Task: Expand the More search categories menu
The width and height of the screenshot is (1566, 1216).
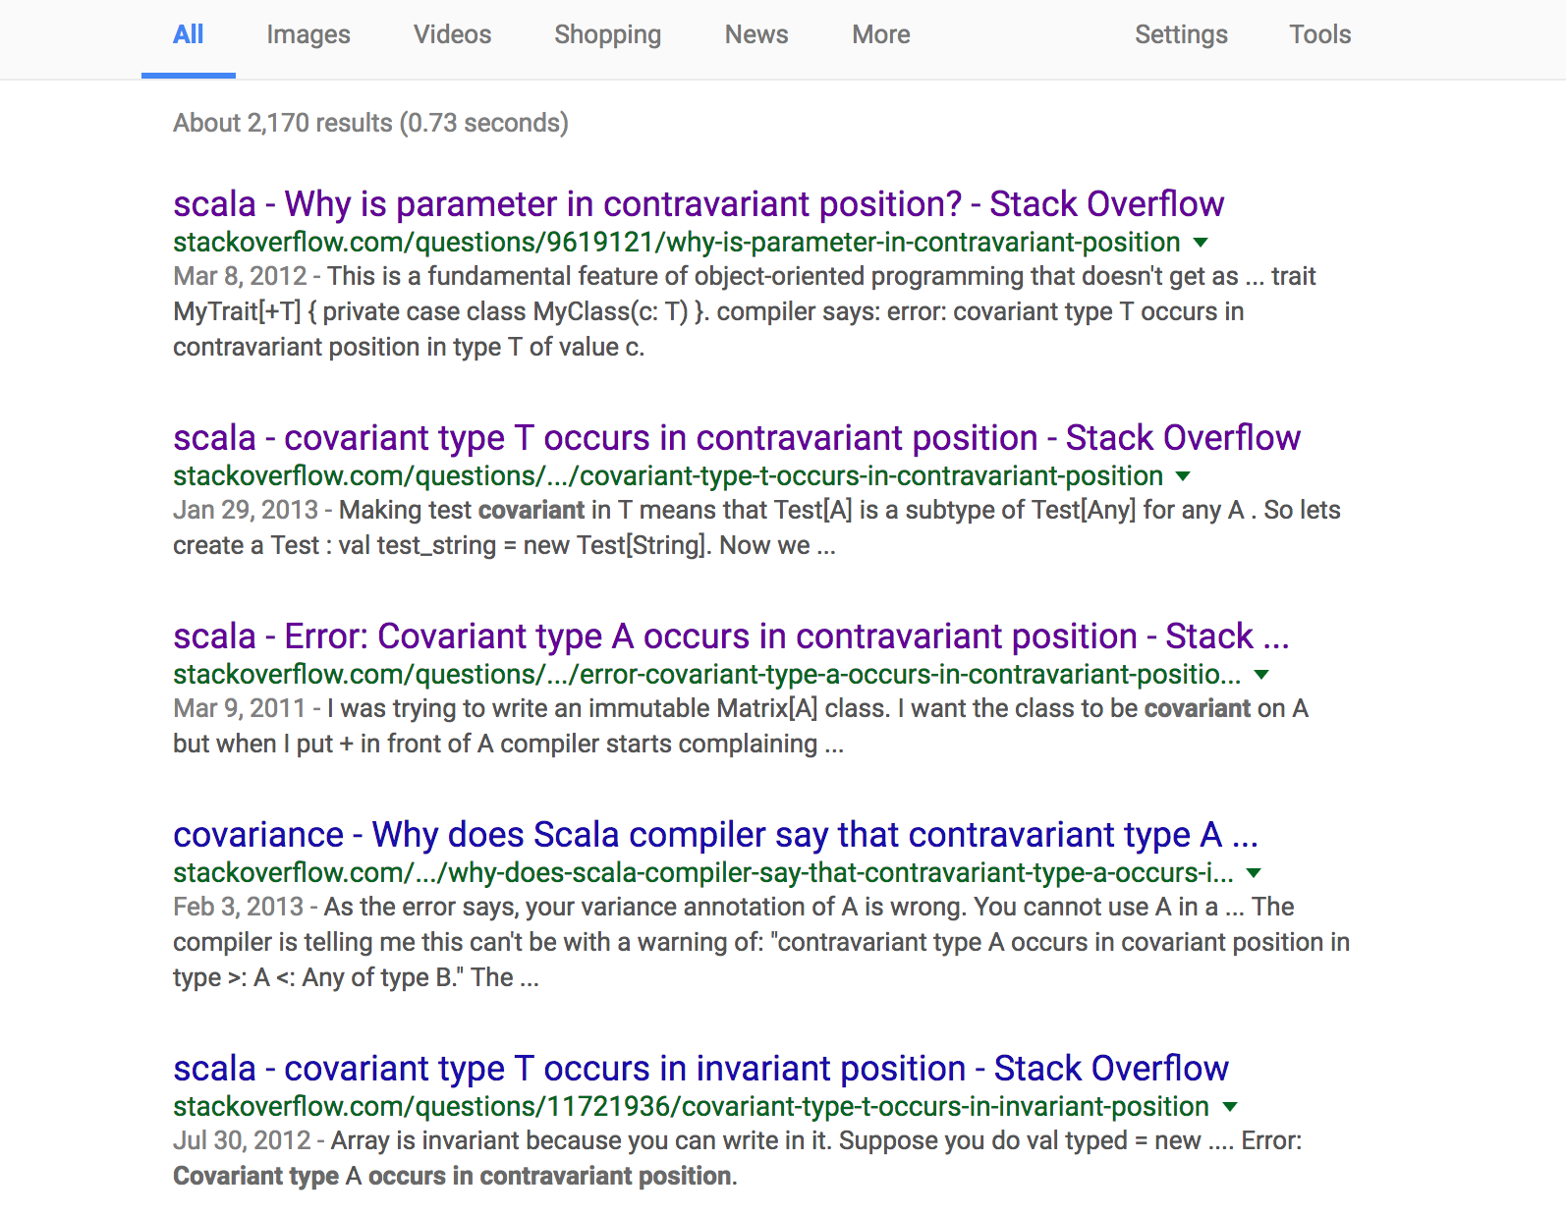Action: pos(881,34)
